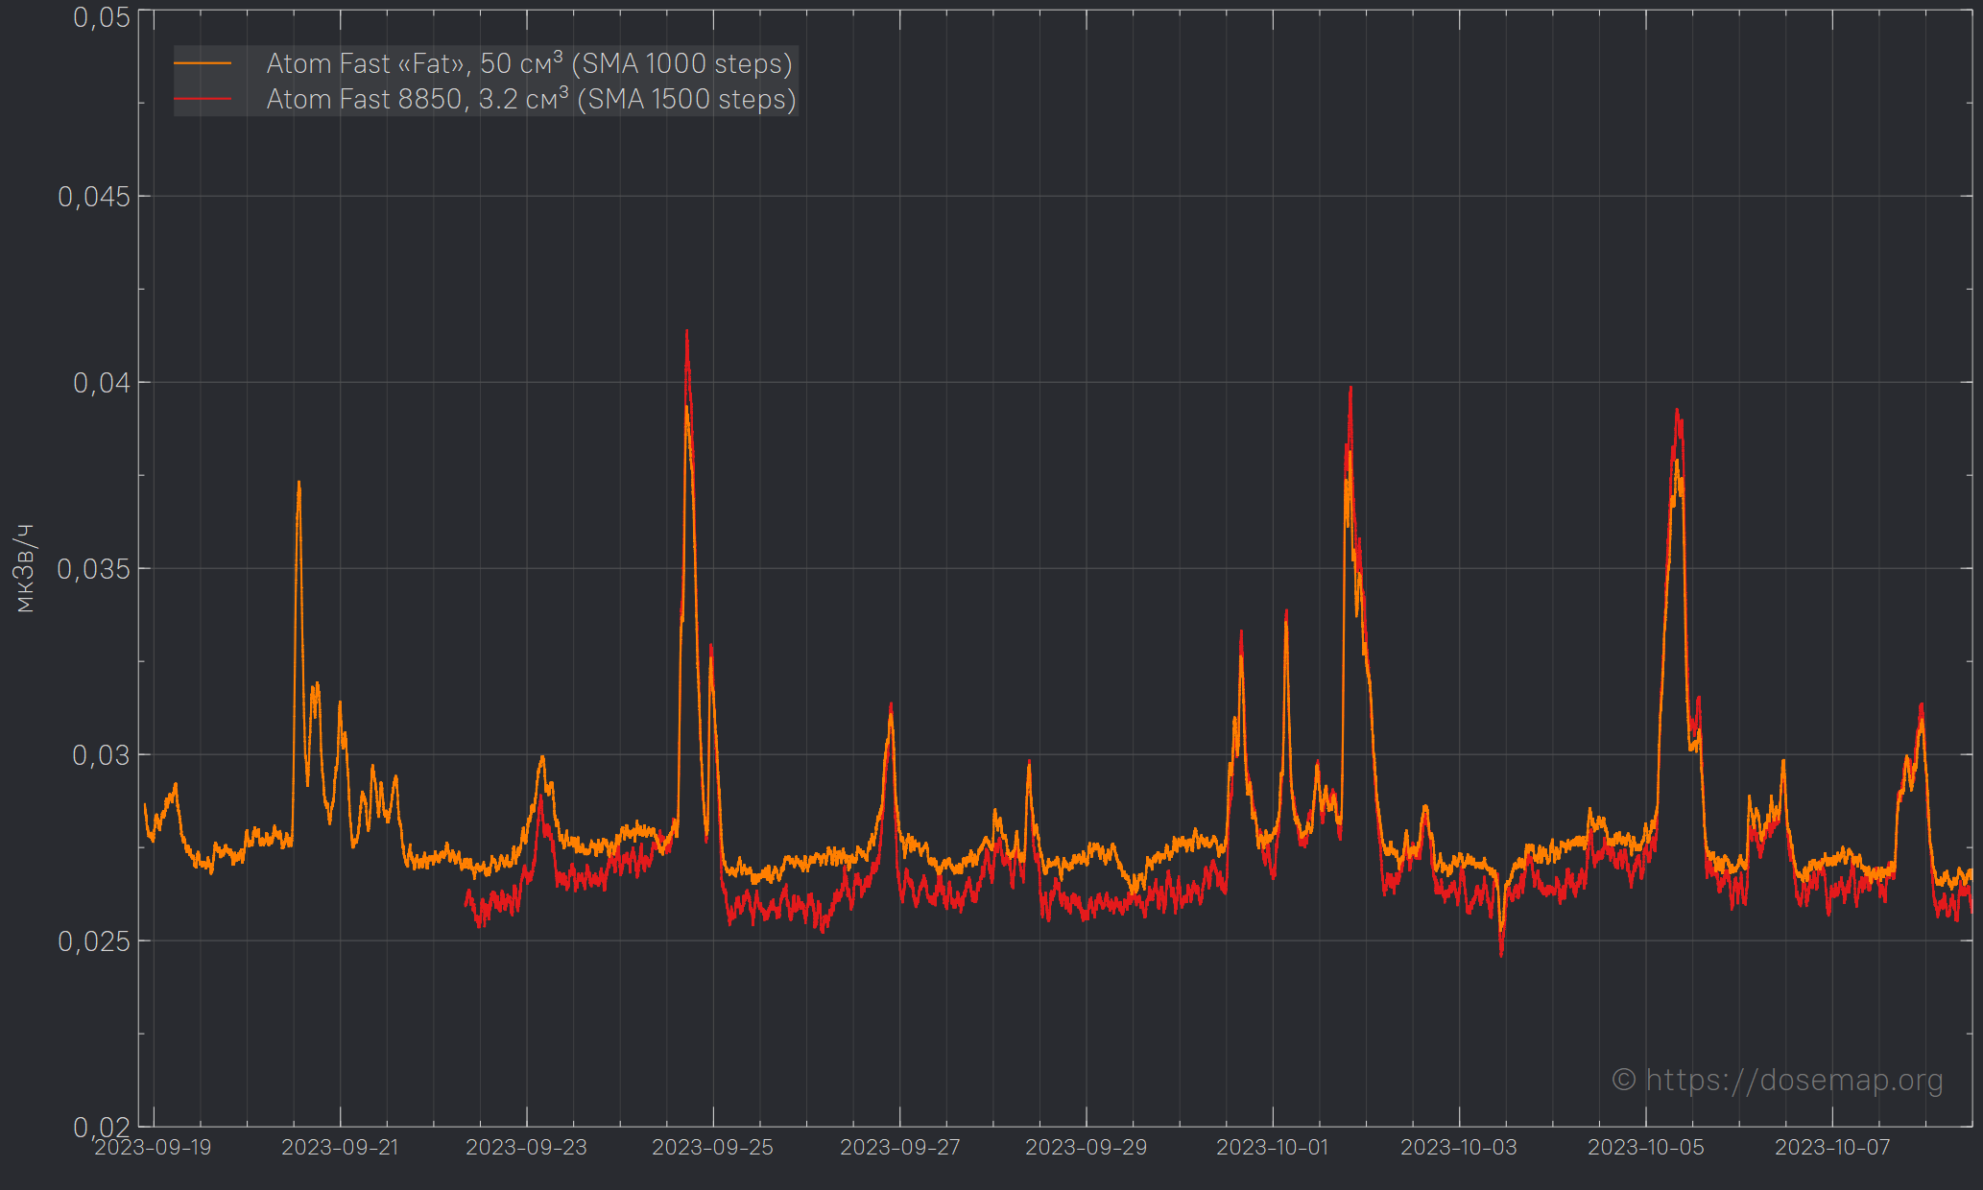The height and width of the screenshot is (1190, 1983).
Task: Click the 0,02 y-axis tick label
Action: click(x=102, y=1126)
